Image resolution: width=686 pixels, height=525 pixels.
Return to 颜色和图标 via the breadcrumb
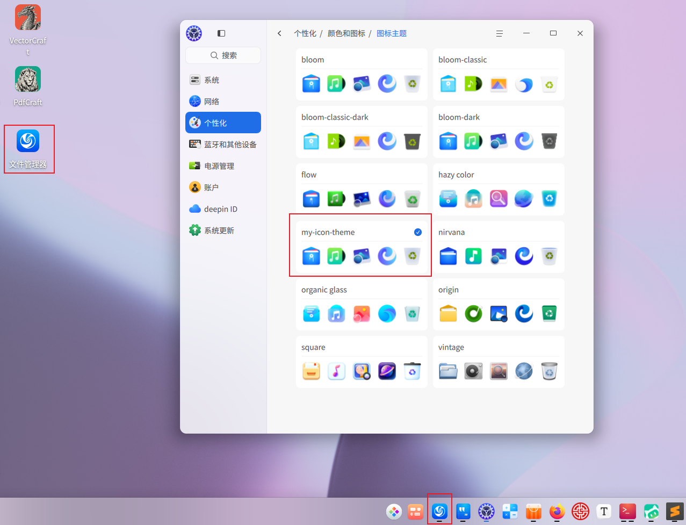[346, 33]
